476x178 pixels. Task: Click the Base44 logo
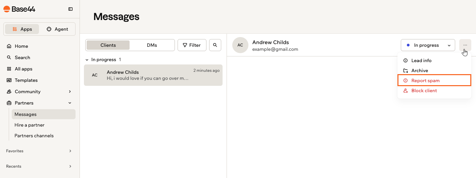click(19, 9)
